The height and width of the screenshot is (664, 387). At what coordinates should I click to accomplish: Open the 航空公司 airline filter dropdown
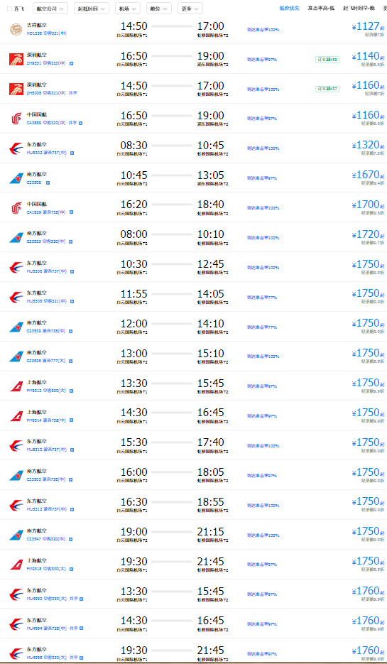click(50, 8)
